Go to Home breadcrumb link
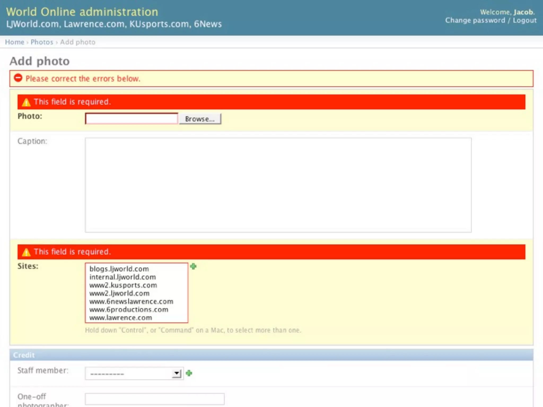This screenshot has height=407, width=543. [x=15, y=42]
